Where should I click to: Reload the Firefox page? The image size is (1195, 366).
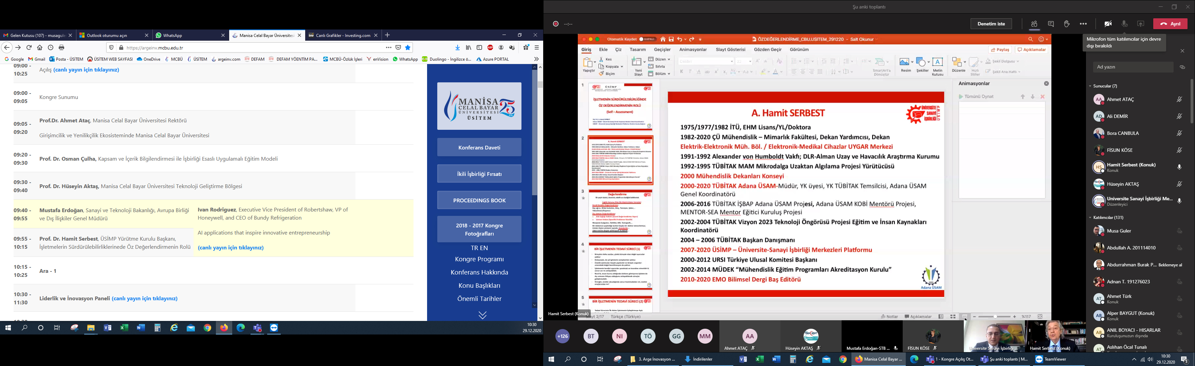(x=29, y=48)
